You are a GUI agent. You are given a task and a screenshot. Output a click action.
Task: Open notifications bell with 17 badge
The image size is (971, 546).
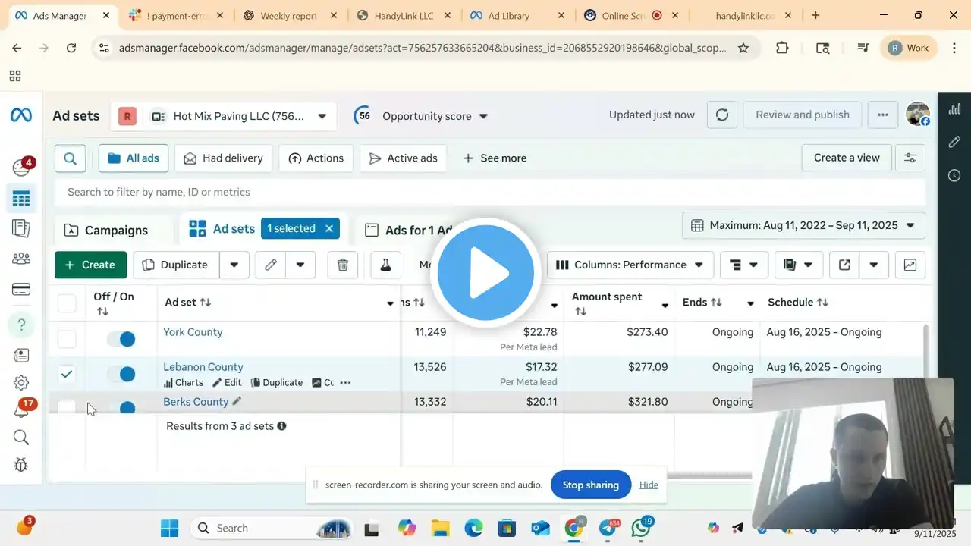click(x=21, y=410)
